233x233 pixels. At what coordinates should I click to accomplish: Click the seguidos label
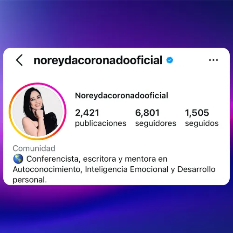202,123
